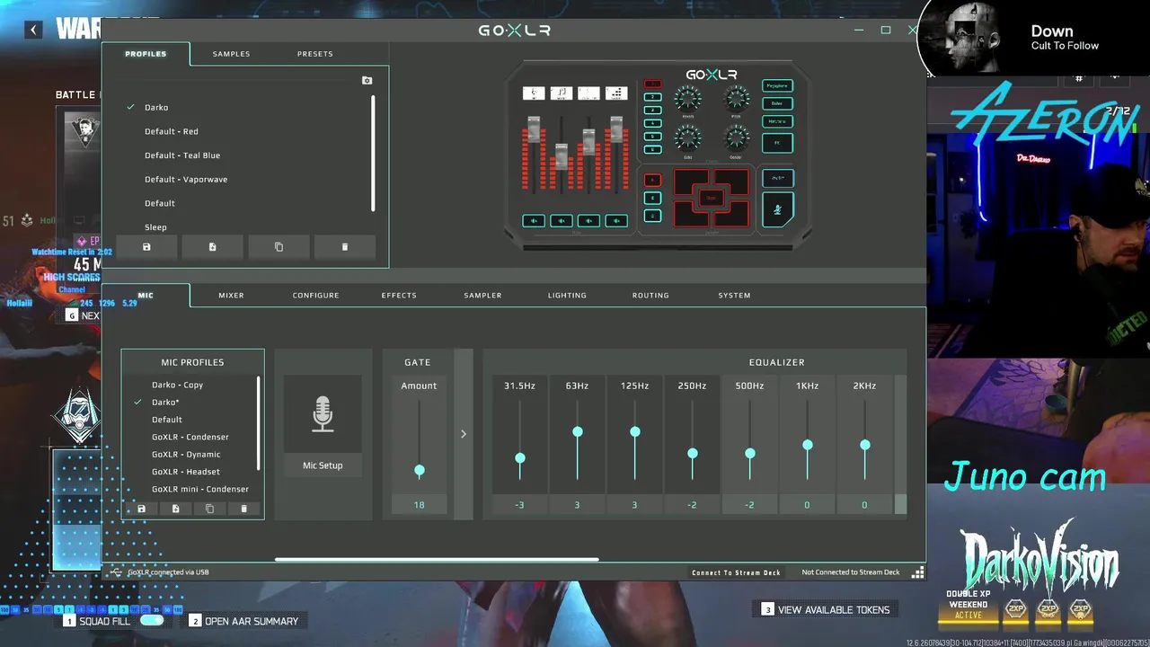The image size is (1150, 647).
Task: Add a new mic profile under Mic Profiles
Action: 175,509
